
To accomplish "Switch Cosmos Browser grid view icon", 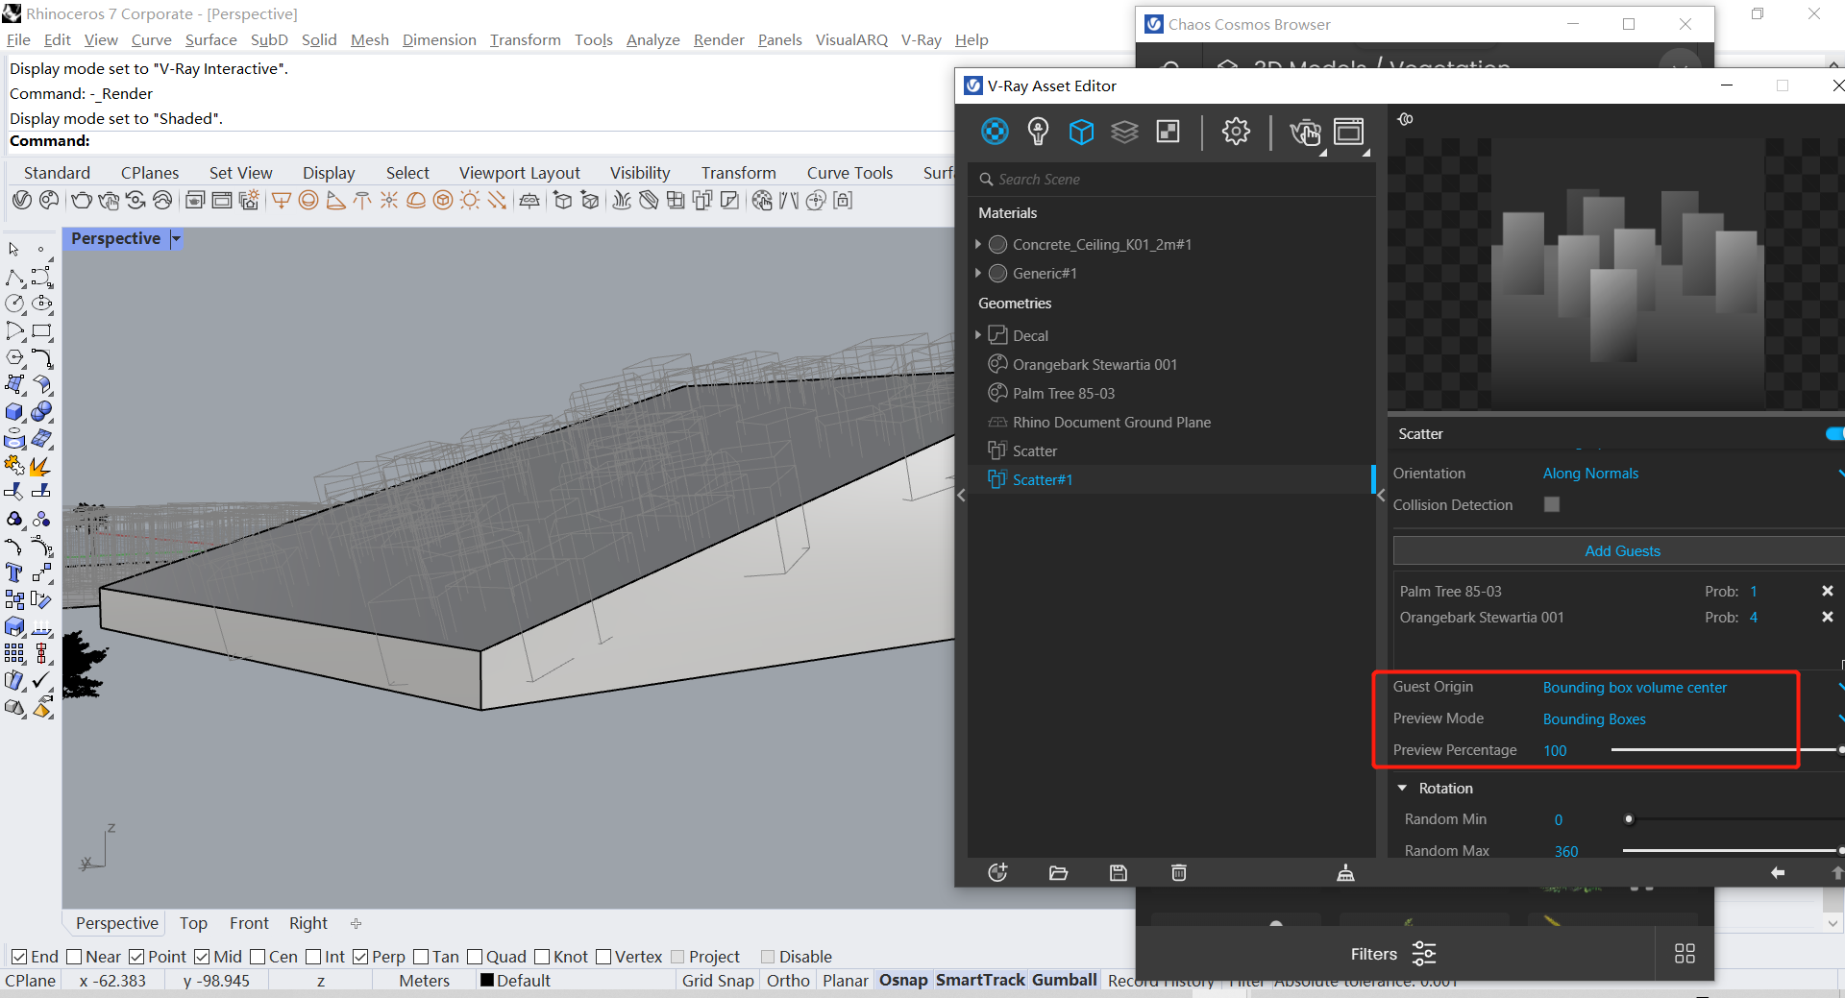I will pos(1685,954).
